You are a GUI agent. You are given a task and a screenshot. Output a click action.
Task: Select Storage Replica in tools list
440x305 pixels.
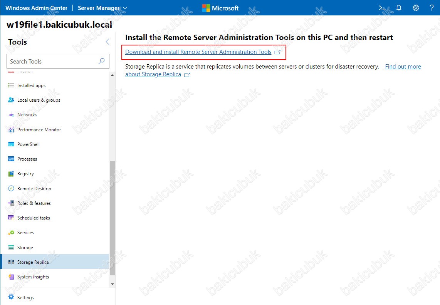[x=55, y=262]
